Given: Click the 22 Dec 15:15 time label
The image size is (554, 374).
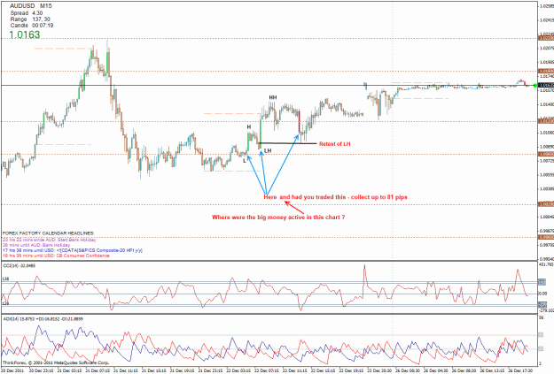Looking at the screenshot, I should point(323,370).
